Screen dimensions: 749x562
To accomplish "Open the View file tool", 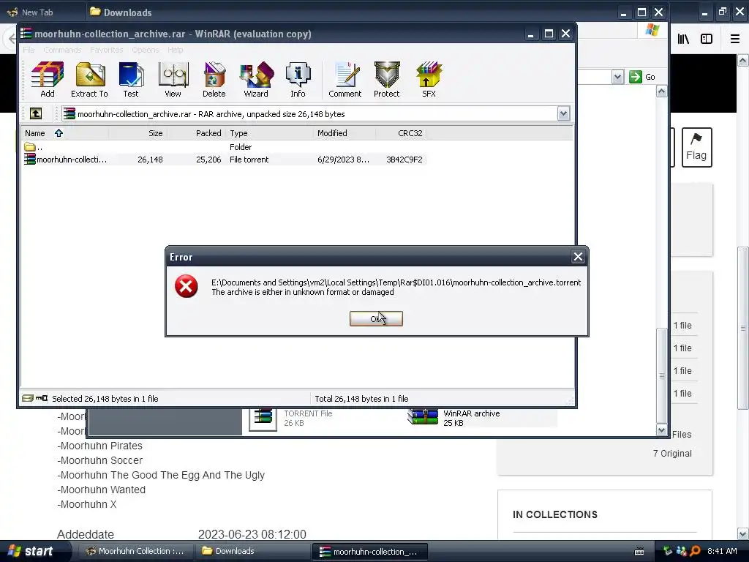I will click(x=173, y=80).
